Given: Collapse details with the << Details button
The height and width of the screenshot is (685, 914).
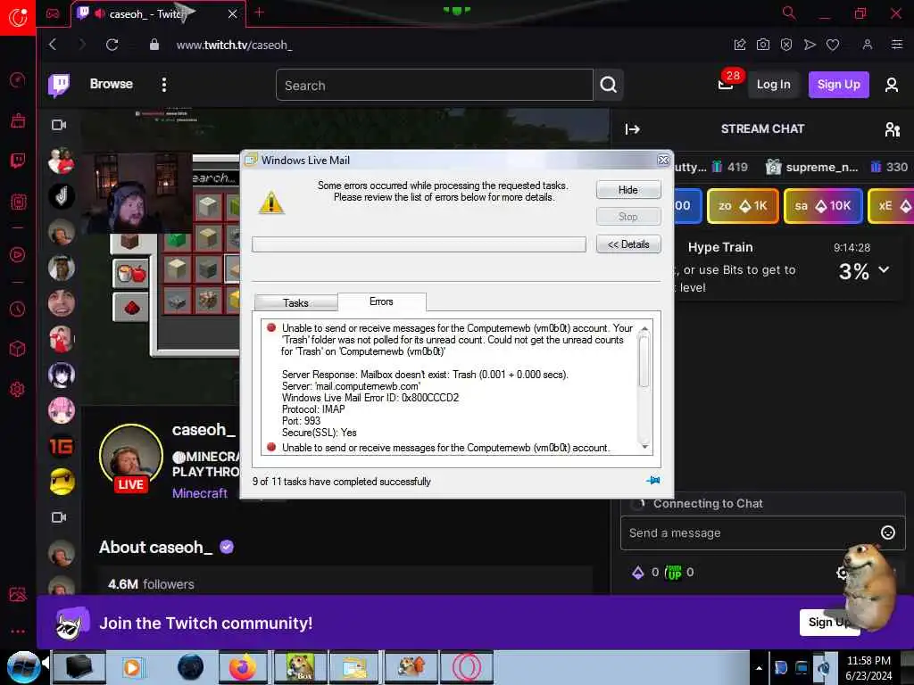Looking at the screenshot, I should click(628, 244).
